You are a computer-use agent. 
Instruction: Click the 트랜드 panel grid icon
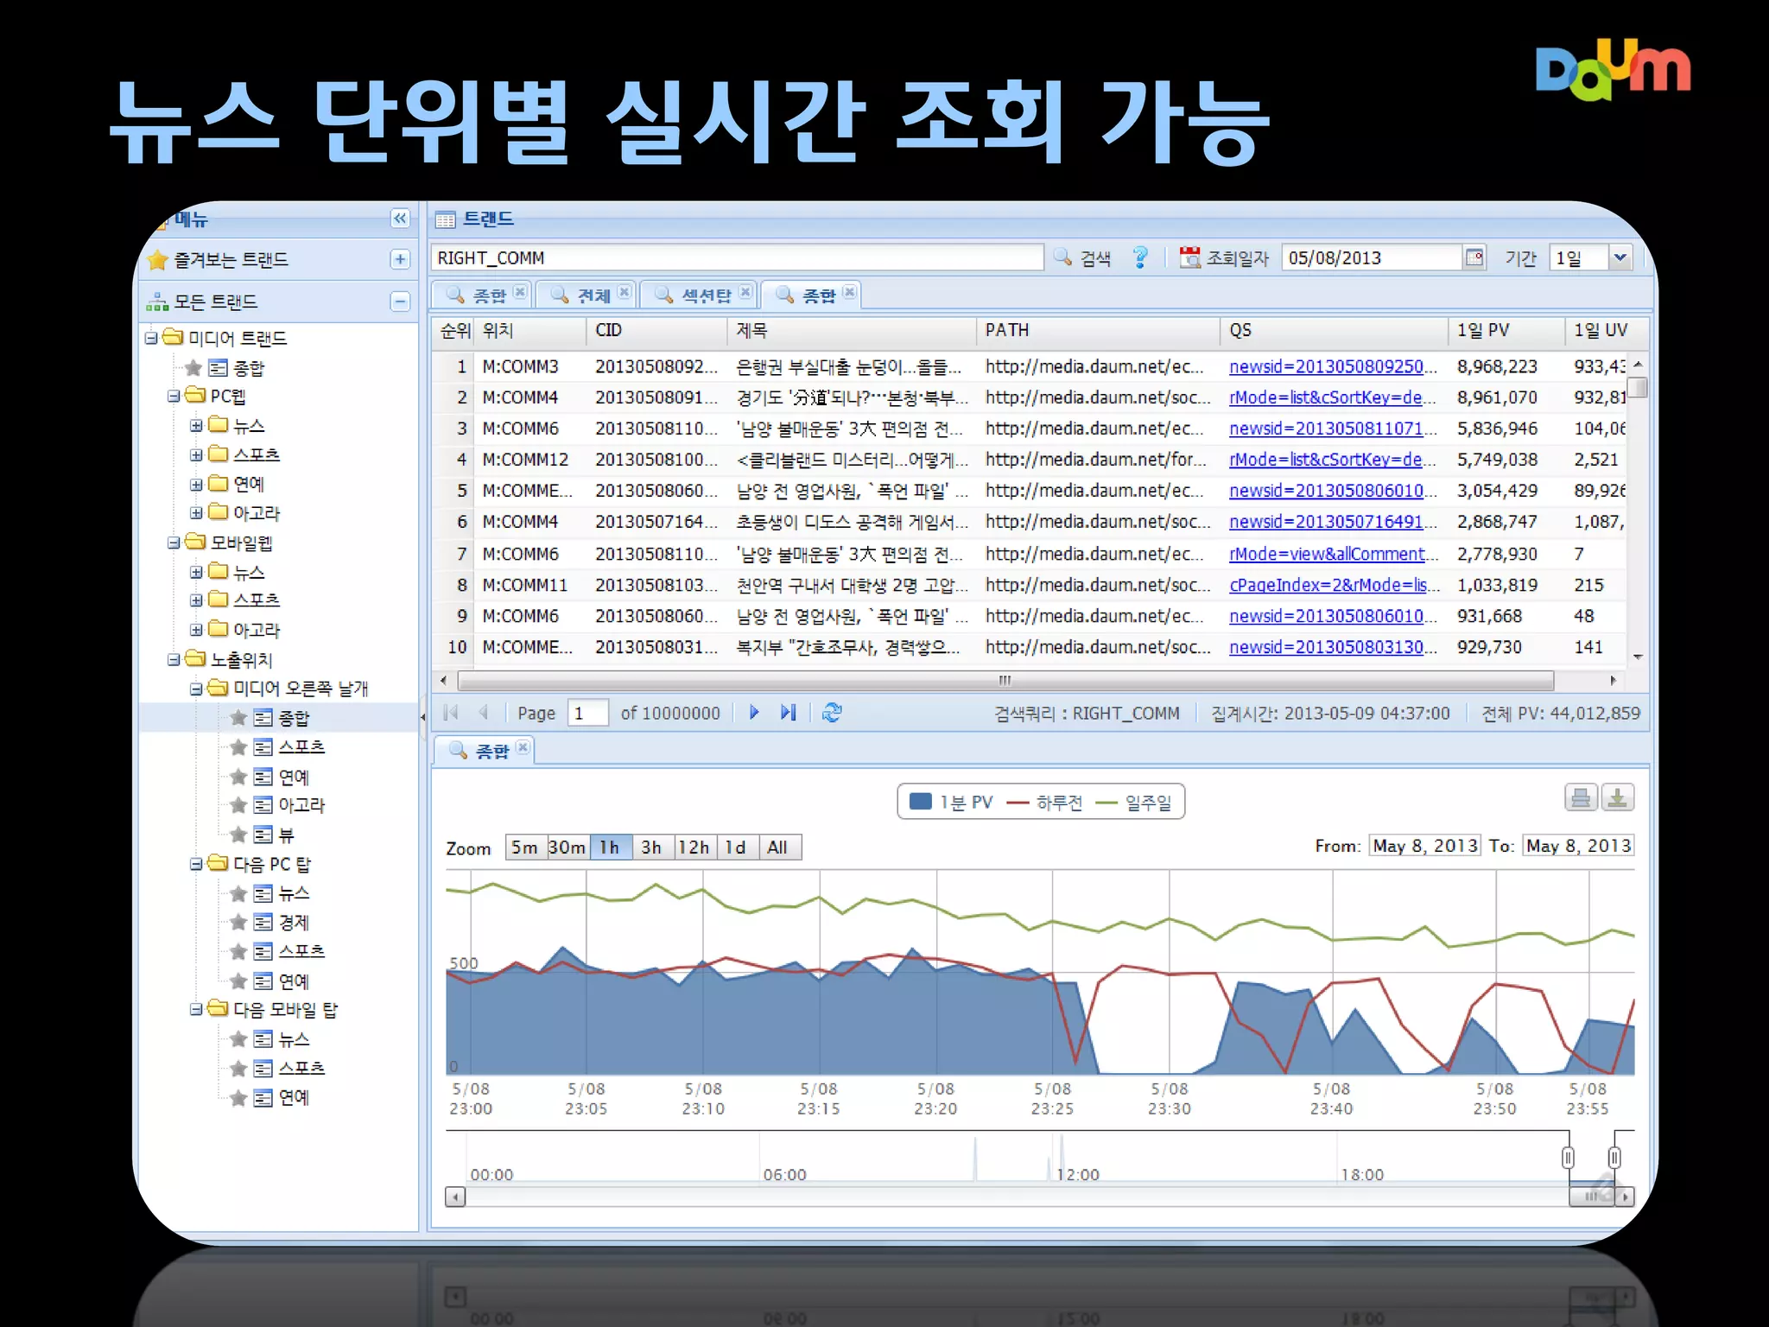(446, 219)
